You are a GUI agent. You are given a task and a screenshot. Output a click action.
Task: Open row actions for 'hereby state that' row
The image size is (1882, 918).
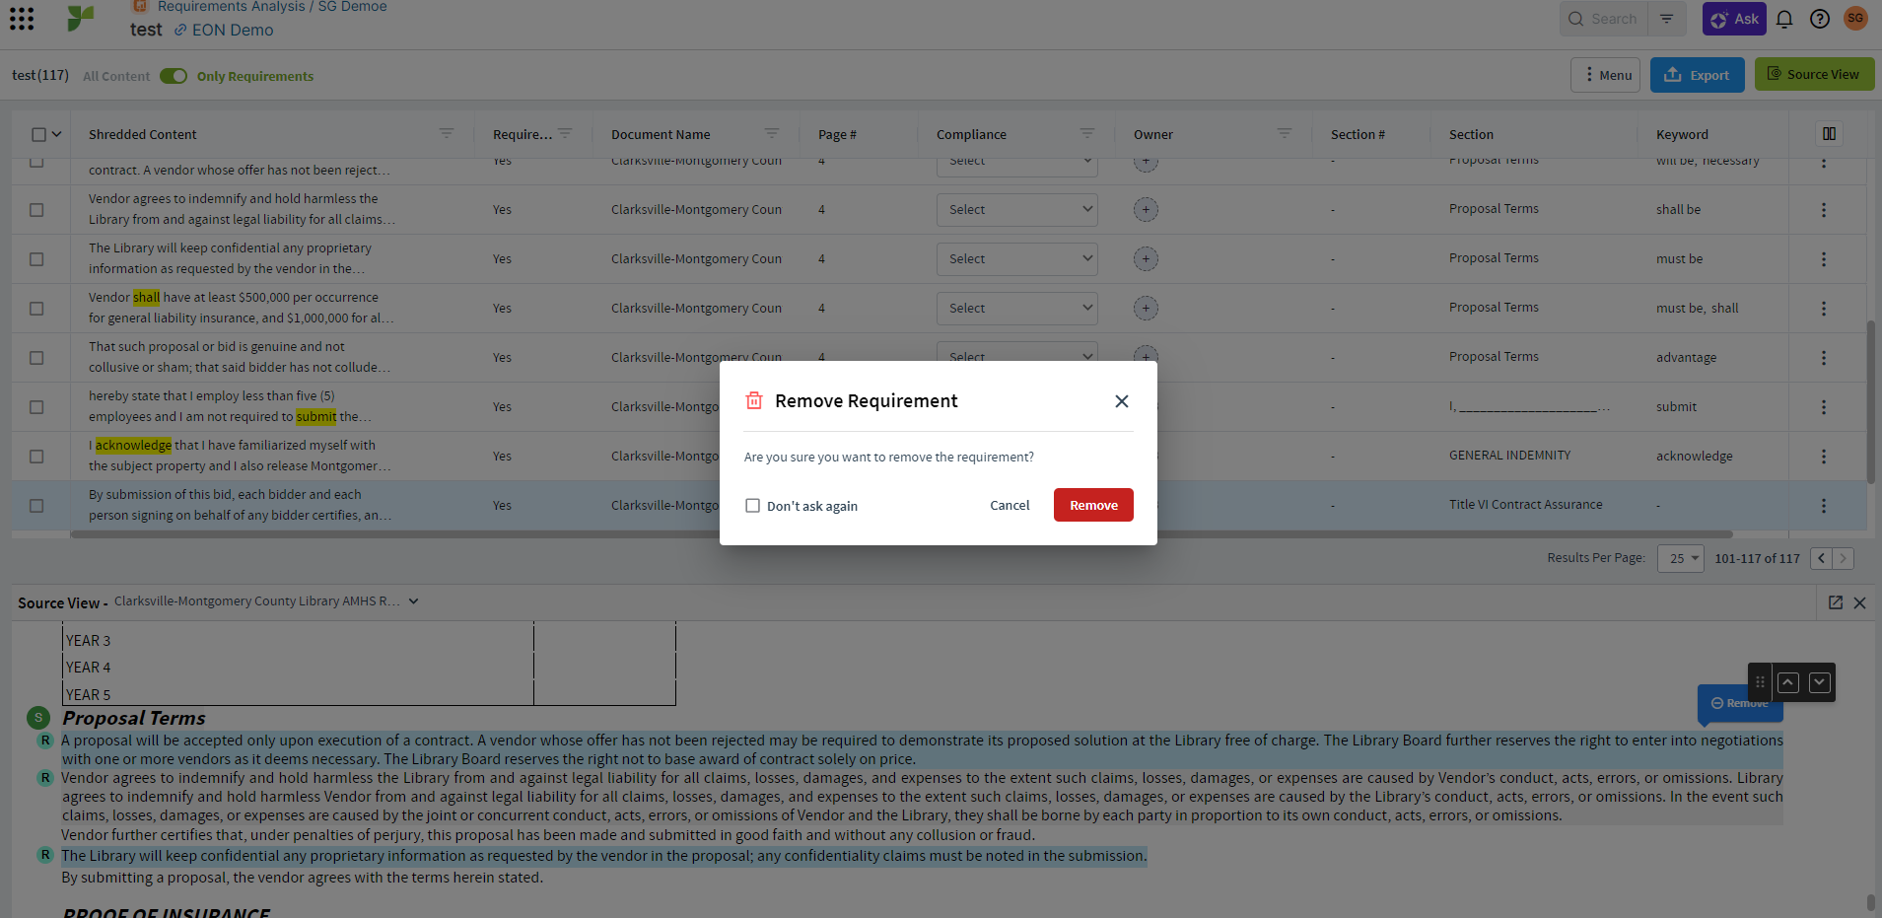(1824, 407)
